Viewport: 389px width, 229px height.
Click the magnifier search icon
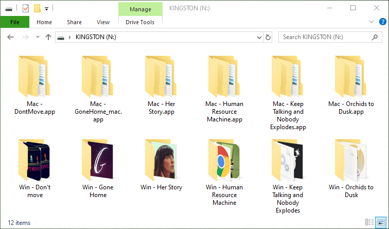tap(375, 37)
